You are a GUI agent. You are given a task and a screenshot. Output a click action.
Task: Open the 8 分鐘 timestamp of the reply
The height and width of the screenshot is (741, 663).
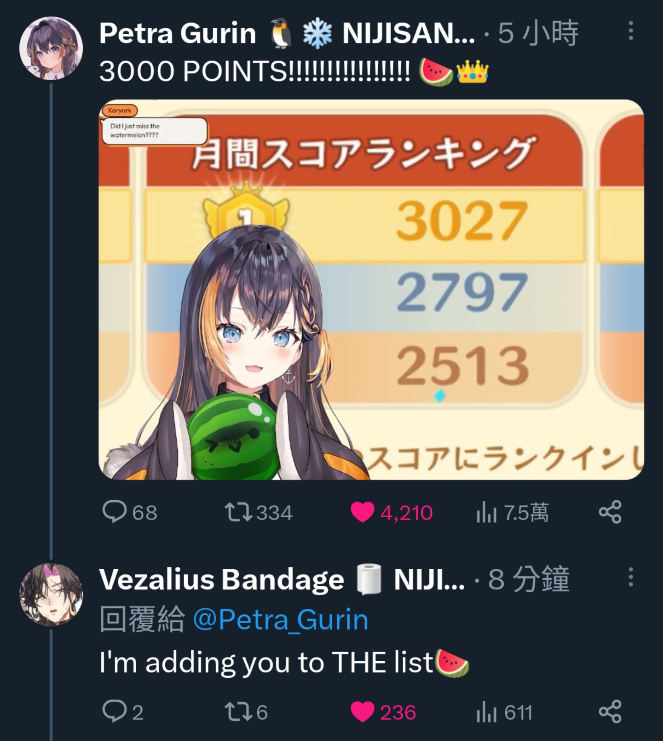529,579
